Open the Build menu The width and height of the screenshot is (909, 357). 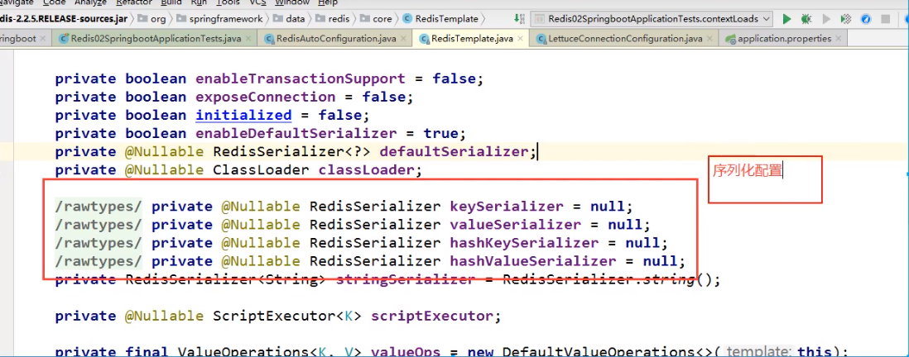tap(171, 2)
